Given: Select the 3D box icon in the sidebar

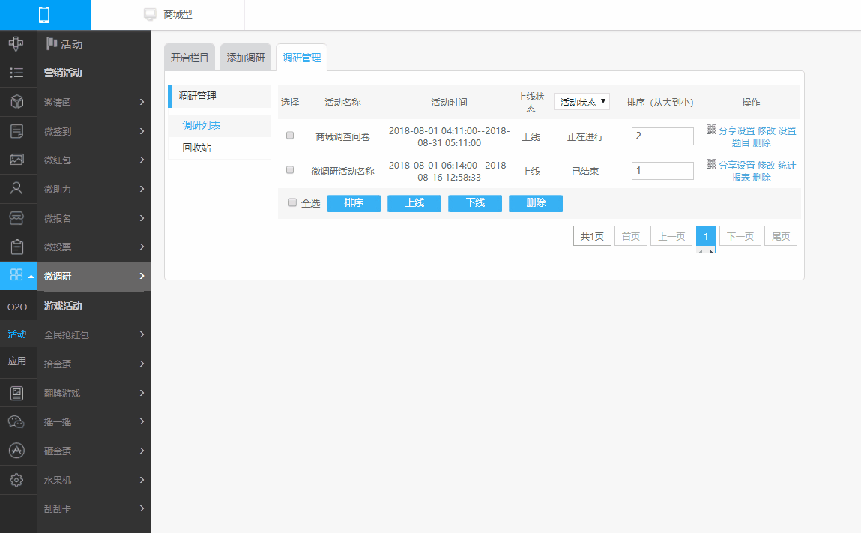Looking at the screenshot, I should (17, 102).
